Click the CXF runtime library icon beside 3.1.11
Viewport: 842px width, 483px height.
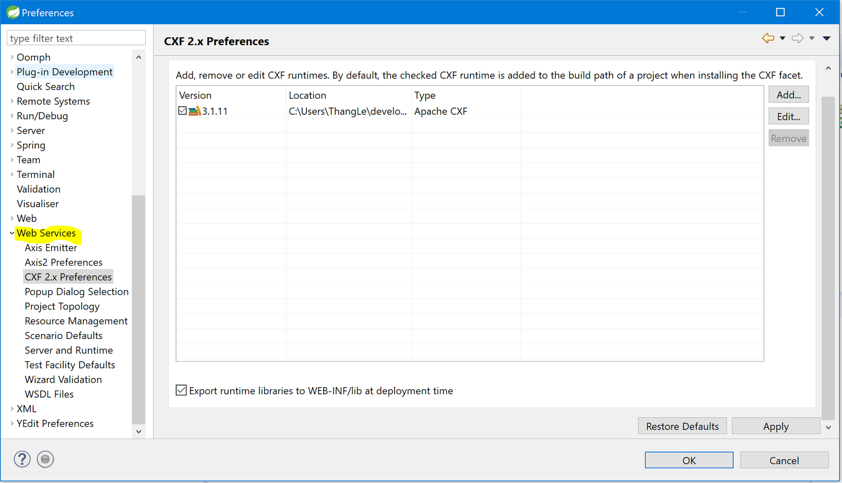[x=194, y=110]
